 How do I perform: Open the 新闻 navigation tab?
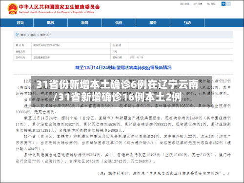(84, 23)
